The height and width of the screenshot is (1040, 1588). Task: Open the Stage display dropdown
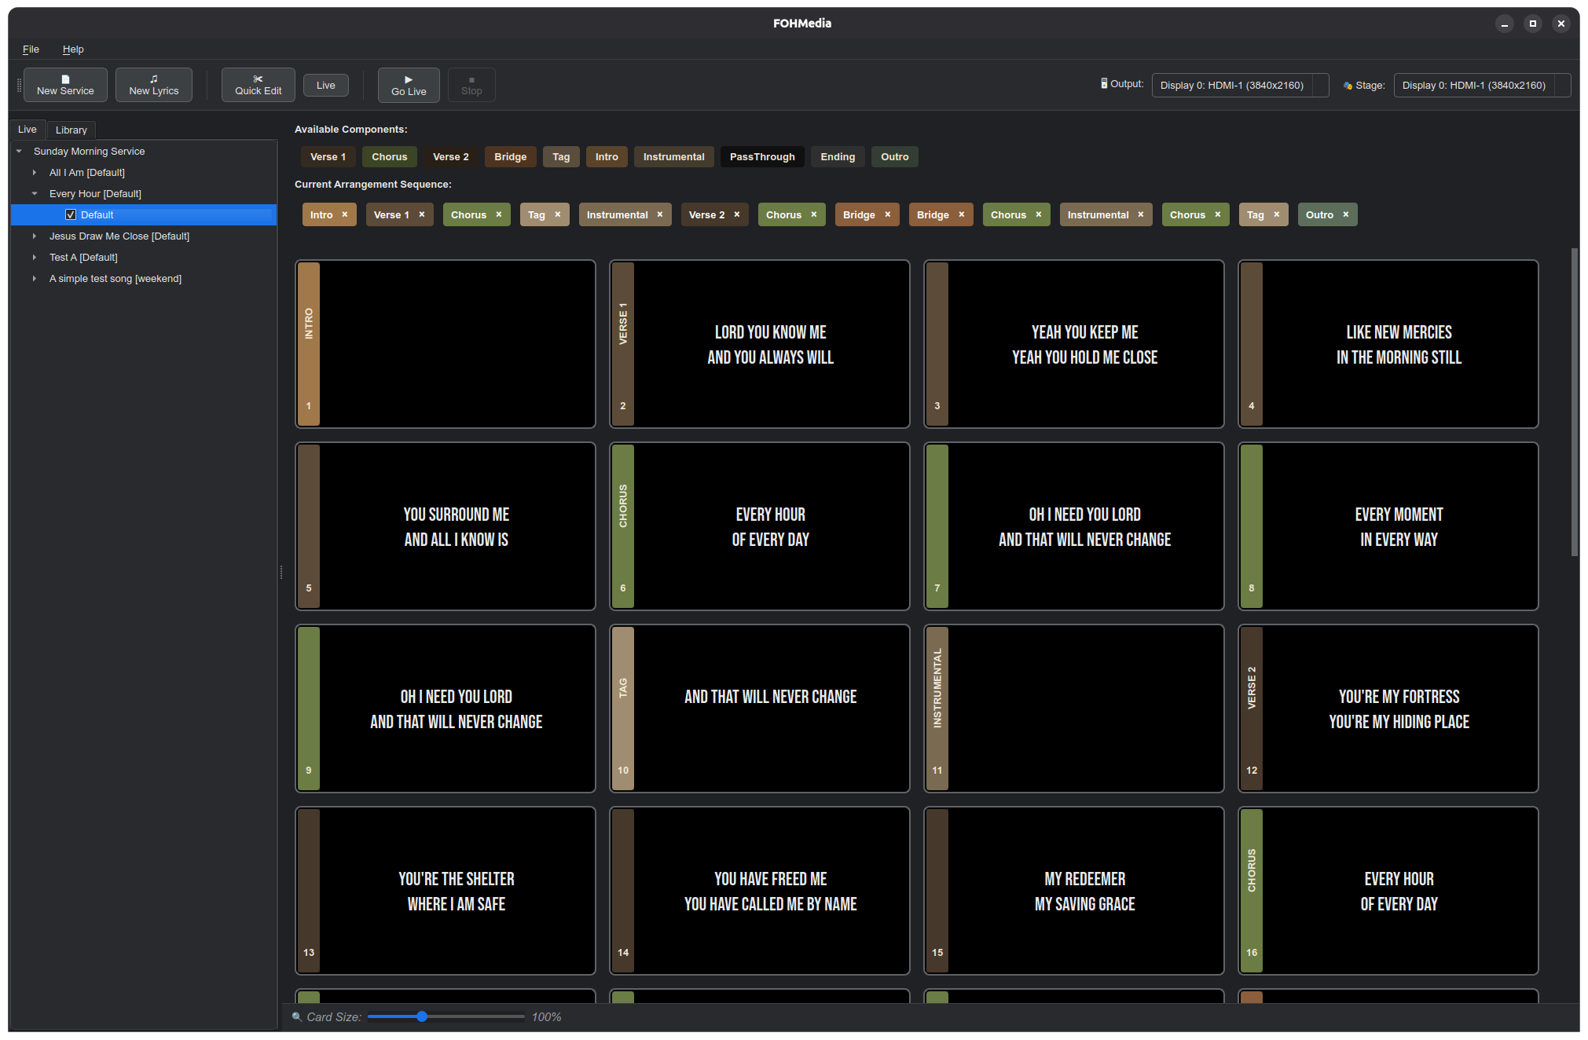coord(1482,85)
